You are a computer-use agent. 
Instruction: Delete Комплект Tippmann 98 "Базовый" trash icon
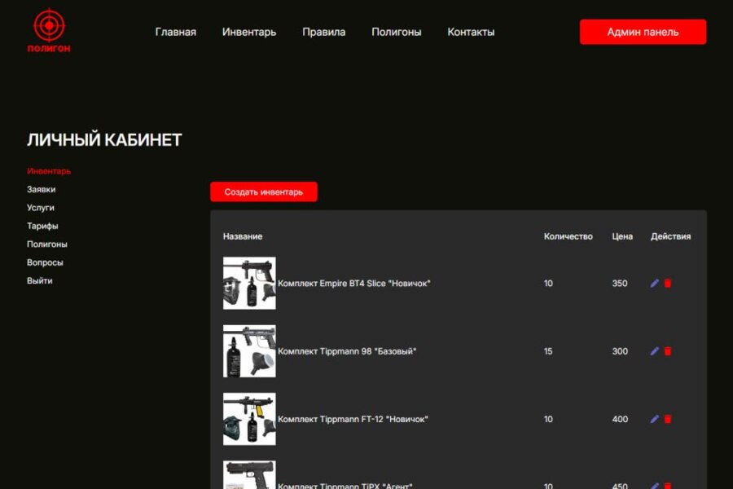point(668,351)
